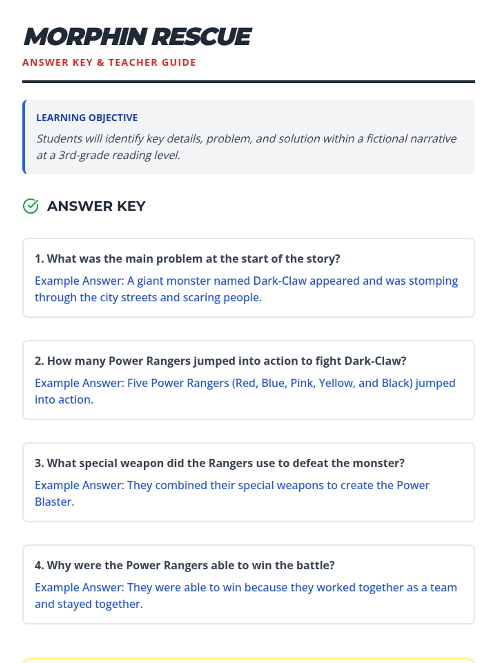
Task: Click the green checkmark icon beside Answer Key
Action: click(x=31, y=206)
